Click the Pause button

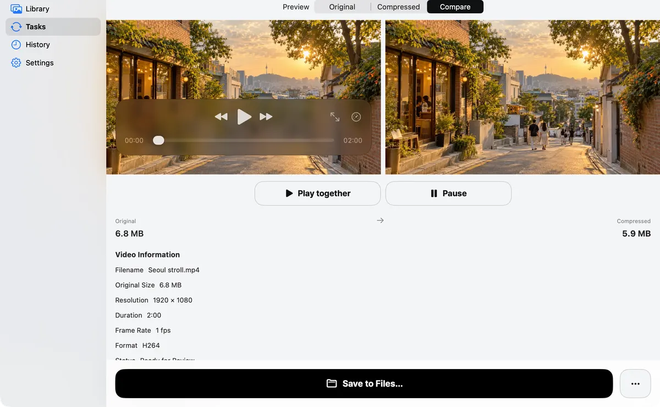click(x=448, y=194)
